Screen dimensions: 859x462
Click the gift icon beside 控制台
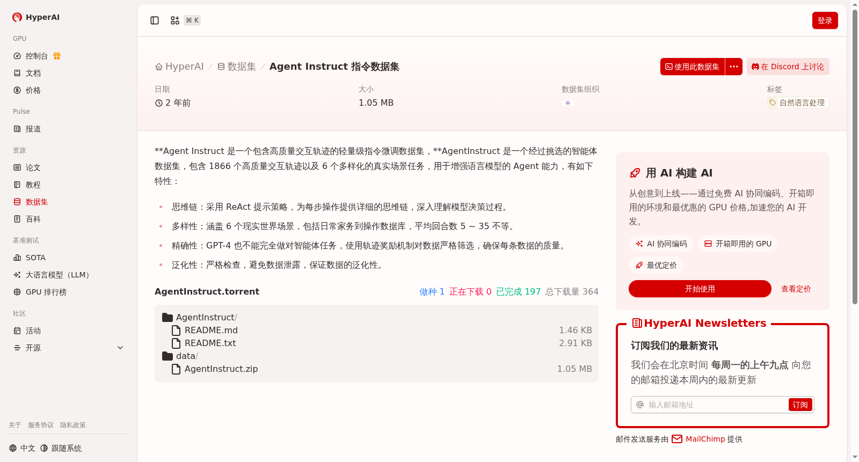(x=57, y=56)
